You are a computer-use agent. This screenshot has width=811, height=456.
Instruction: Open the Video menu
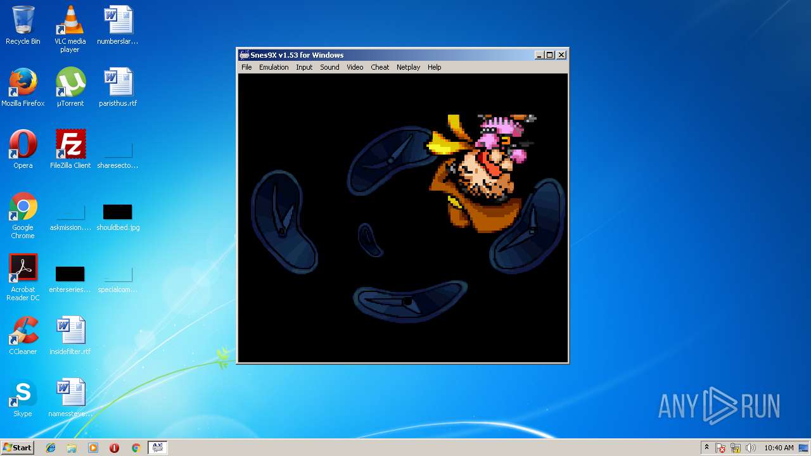(x=355, y=67)
